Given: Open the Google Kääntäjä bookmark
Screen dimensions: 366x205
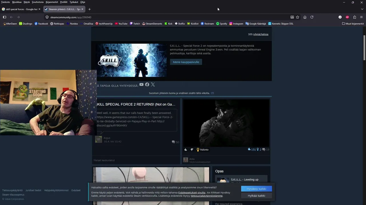Looking at the screenshot, I should pyautogui.click(x=256, y=24).
